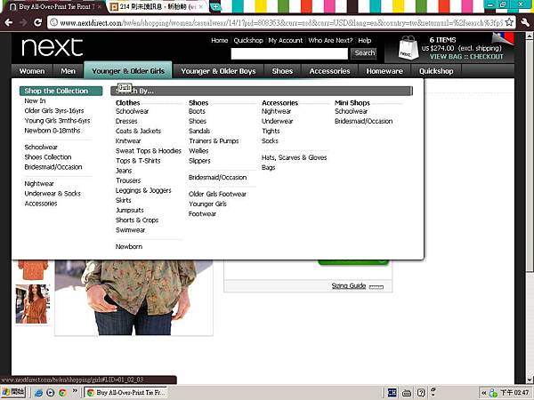534x400 pixels.
Task: Launch Chrome from quick launch bar
Action: pos(62,393)
